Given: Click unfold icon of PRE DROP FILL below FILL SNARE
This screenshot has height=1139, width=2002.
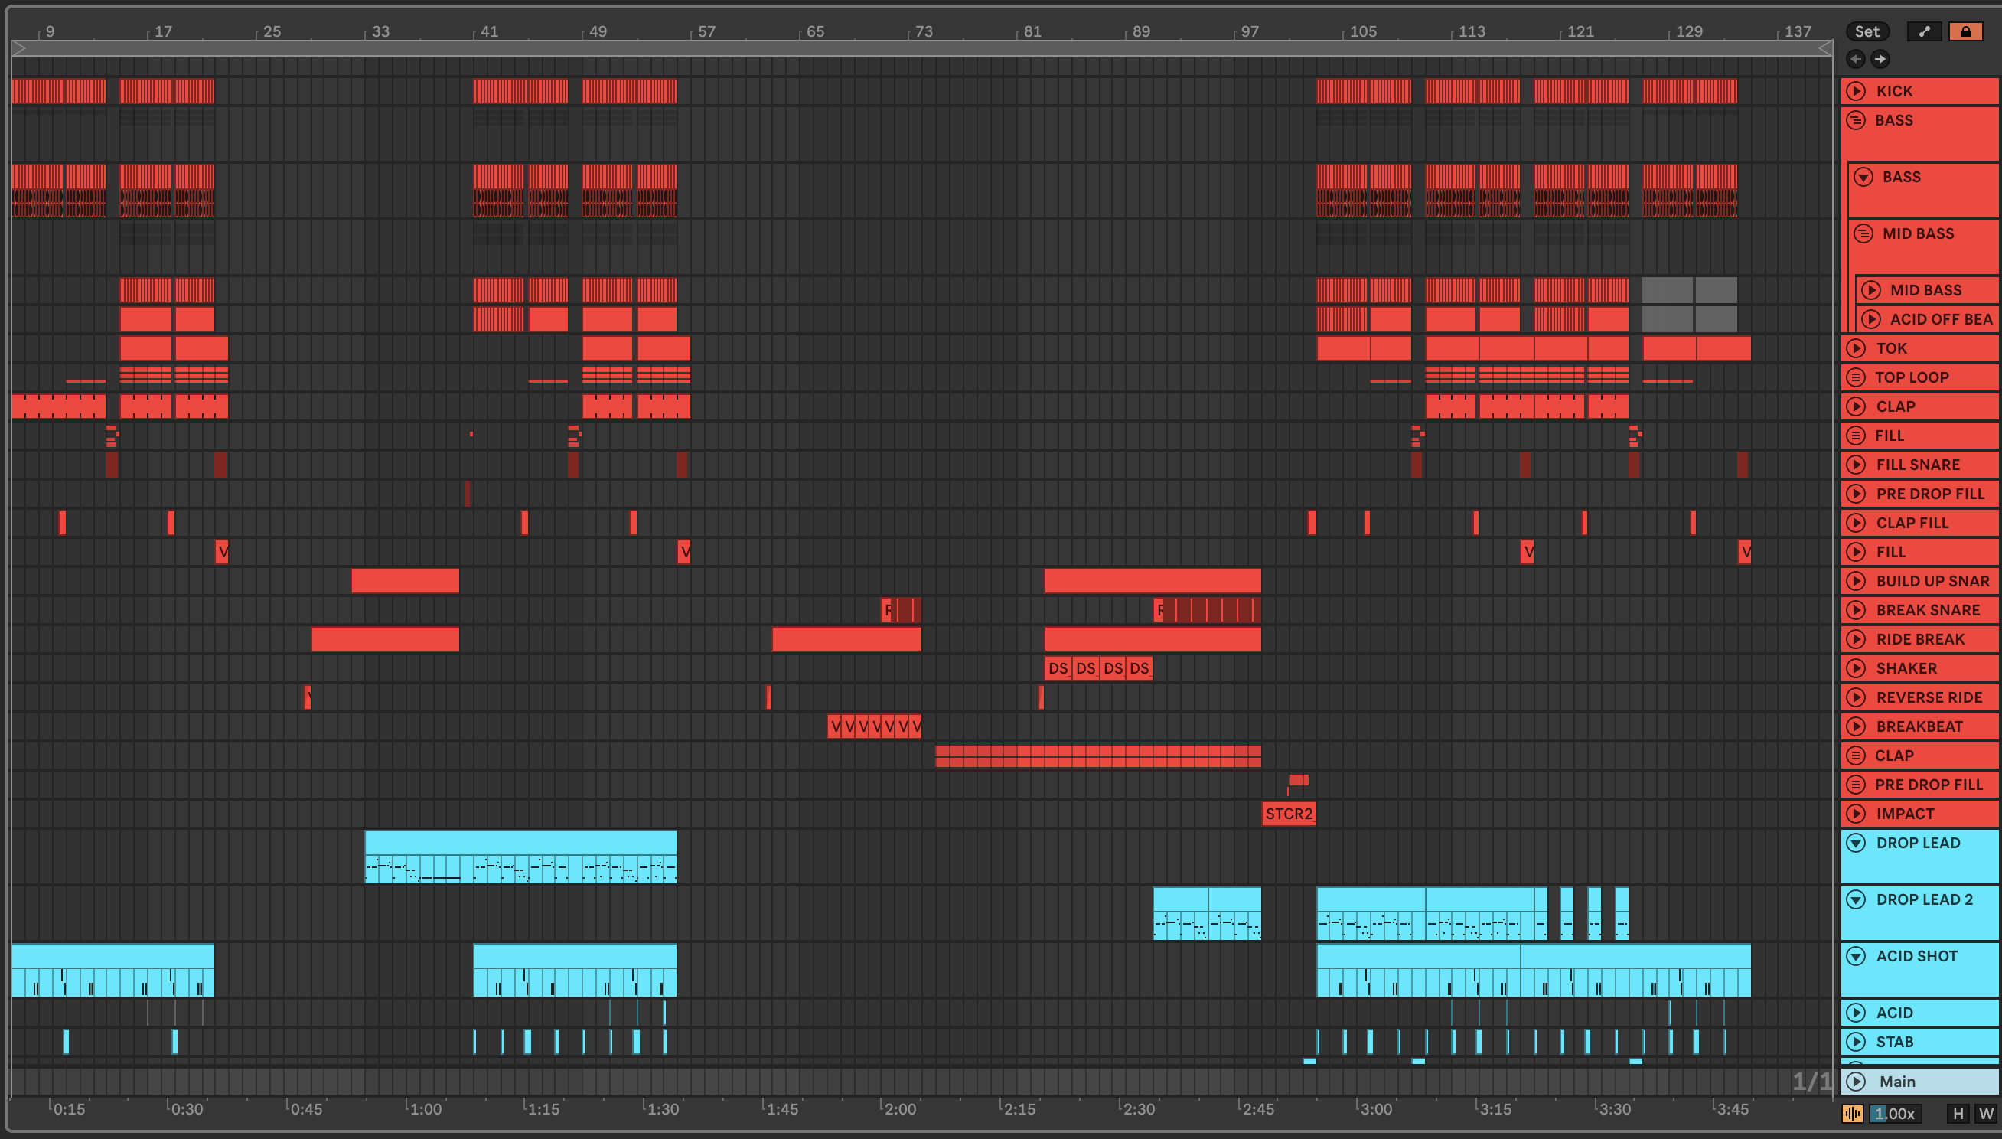Looking at the screenshot, I should click(x=1856, y=494).
